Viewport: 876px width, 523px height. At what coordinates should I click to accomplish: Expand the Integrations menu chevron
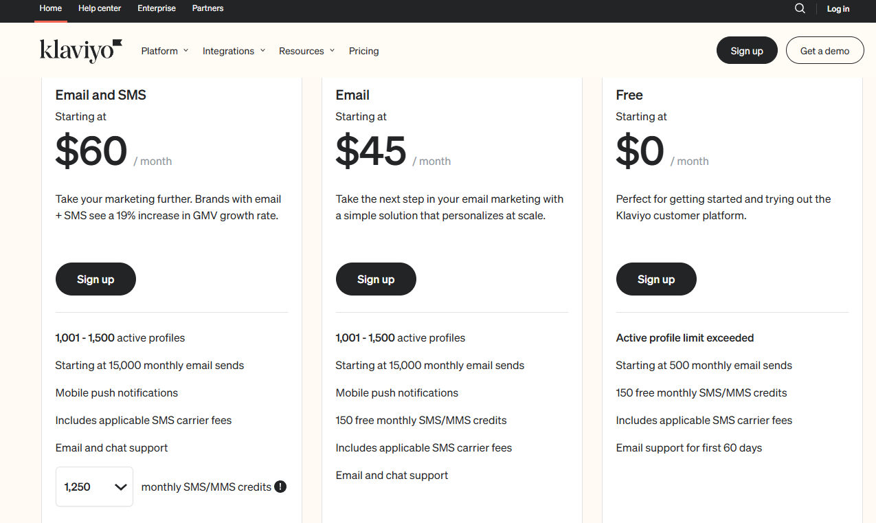coord(262,50)
